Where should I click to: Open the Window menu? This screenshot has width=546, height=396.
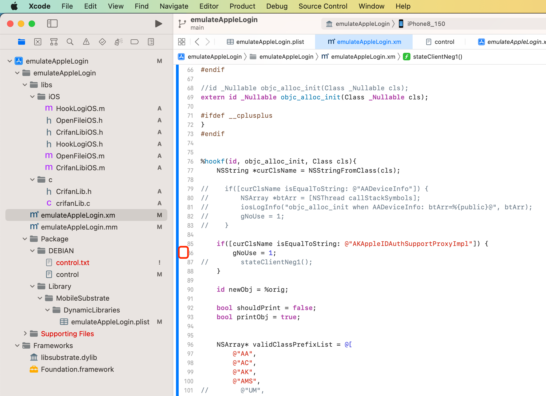[371, 6]
